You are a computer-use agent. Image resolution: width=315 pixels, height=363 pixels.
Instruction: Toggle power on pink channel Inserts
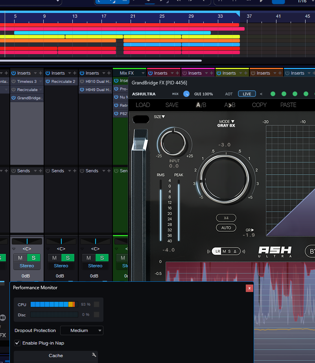click(150, 73)
